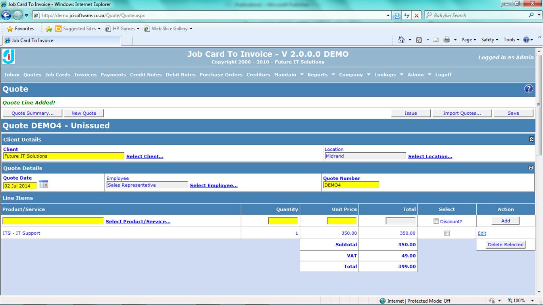543x305 pixels.
Task: Tick the select checkbox for IT Support line
Action: pos(447,233)
